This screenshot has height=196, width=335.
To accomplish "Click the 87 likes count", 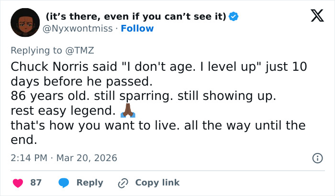I will click(36, 183).
